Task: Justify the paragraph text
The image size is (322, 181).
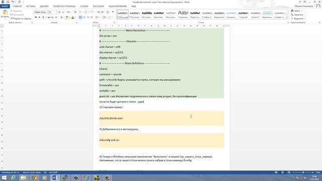Action: [92, 18]
